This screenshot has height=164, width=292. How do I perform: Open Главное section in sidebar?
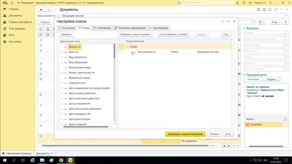(x=13, y=9)
